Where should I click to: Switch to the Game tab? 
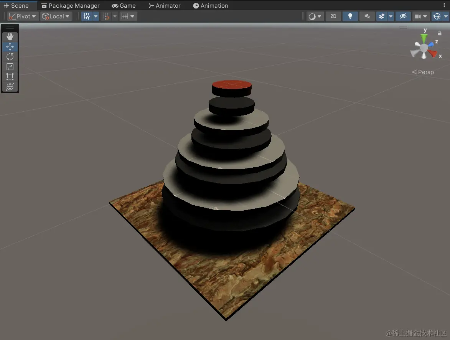(x=124, y=5)
